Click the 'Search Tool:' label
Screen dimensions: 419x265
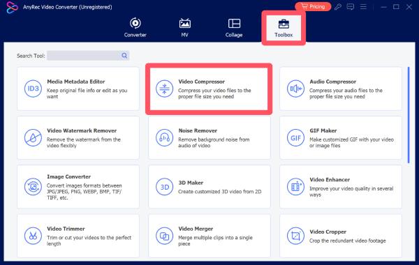pyautogui.click(x=31, y=56)
